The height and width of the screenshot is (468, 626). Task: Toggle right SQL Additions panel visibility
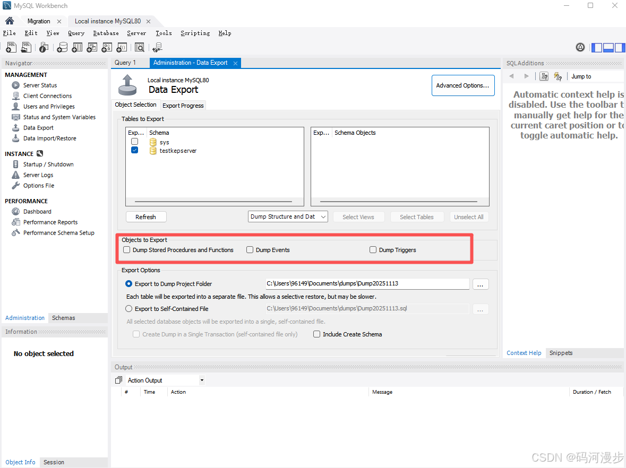[620, 47]
